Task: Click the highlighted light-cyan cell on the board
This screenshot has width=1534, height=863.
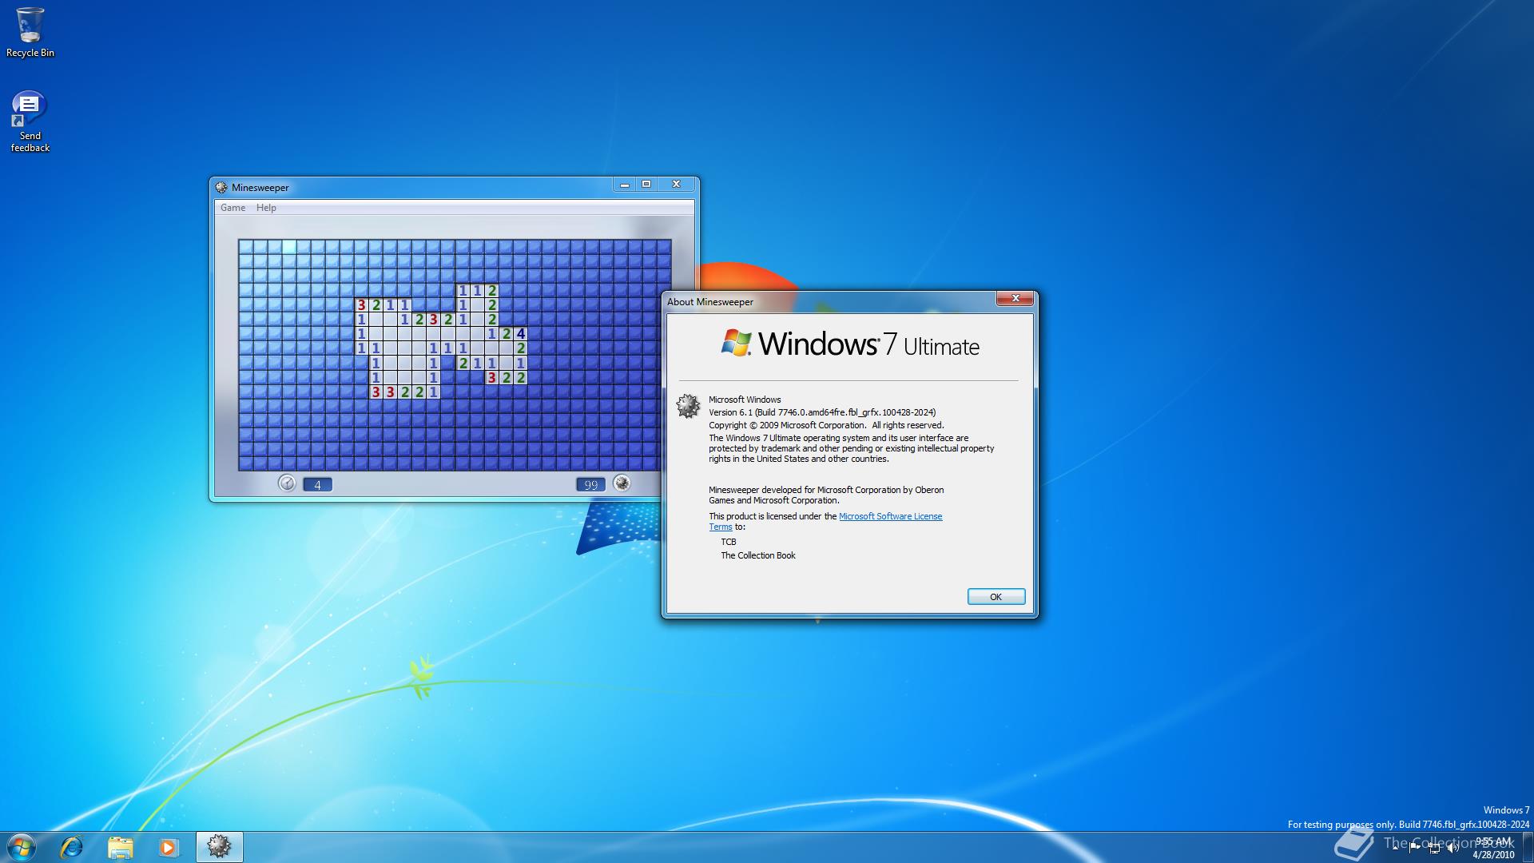Action: [x=289, y=247]
